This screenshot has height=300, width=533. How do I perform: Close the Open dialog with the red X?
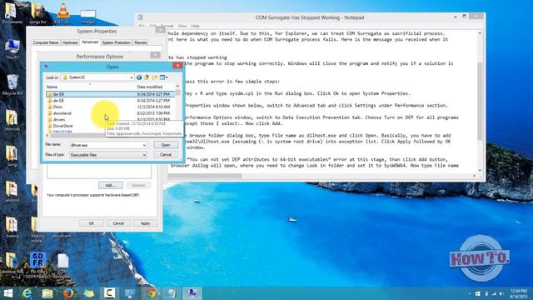click(177, 66)
